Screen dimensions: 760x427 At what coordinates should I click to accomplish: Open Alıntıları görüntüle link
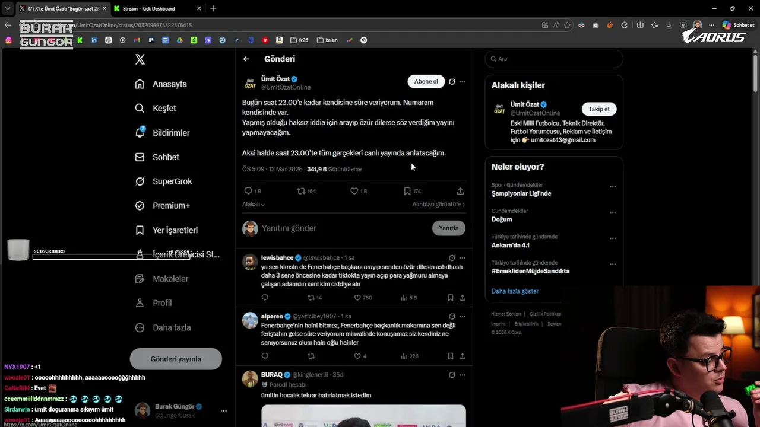439,204
